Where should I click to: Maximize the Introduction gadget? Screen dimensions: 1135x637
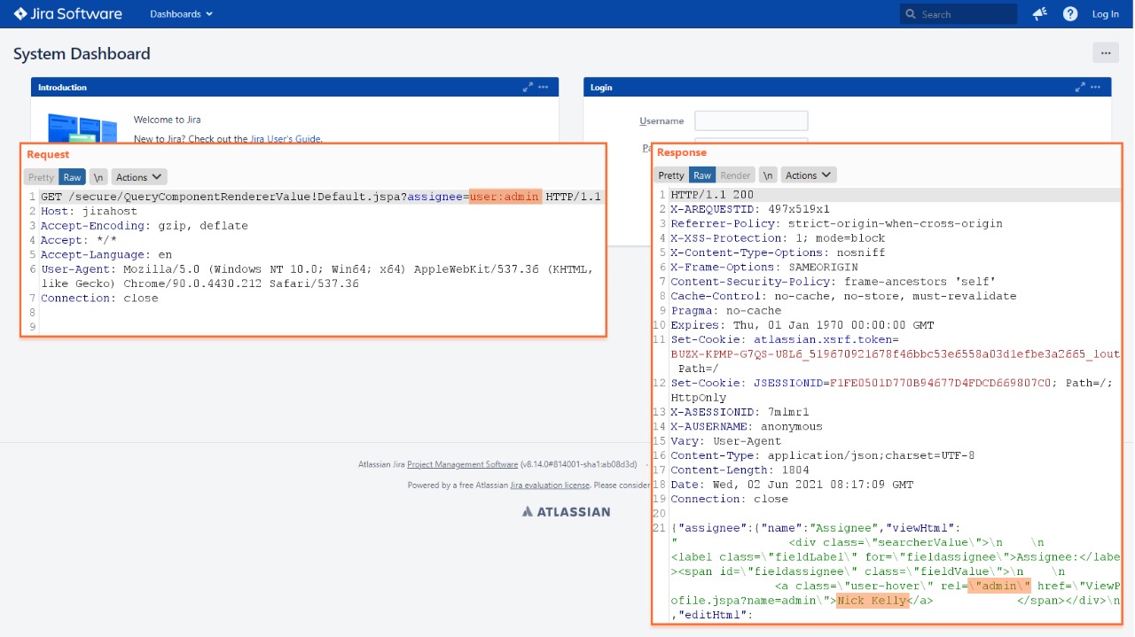(x=528, y=88)
